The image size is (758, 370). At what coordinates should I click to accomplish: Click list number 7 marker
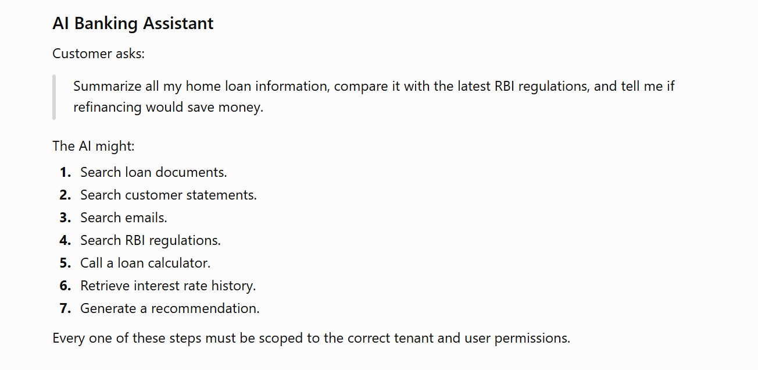click(65, 308)
